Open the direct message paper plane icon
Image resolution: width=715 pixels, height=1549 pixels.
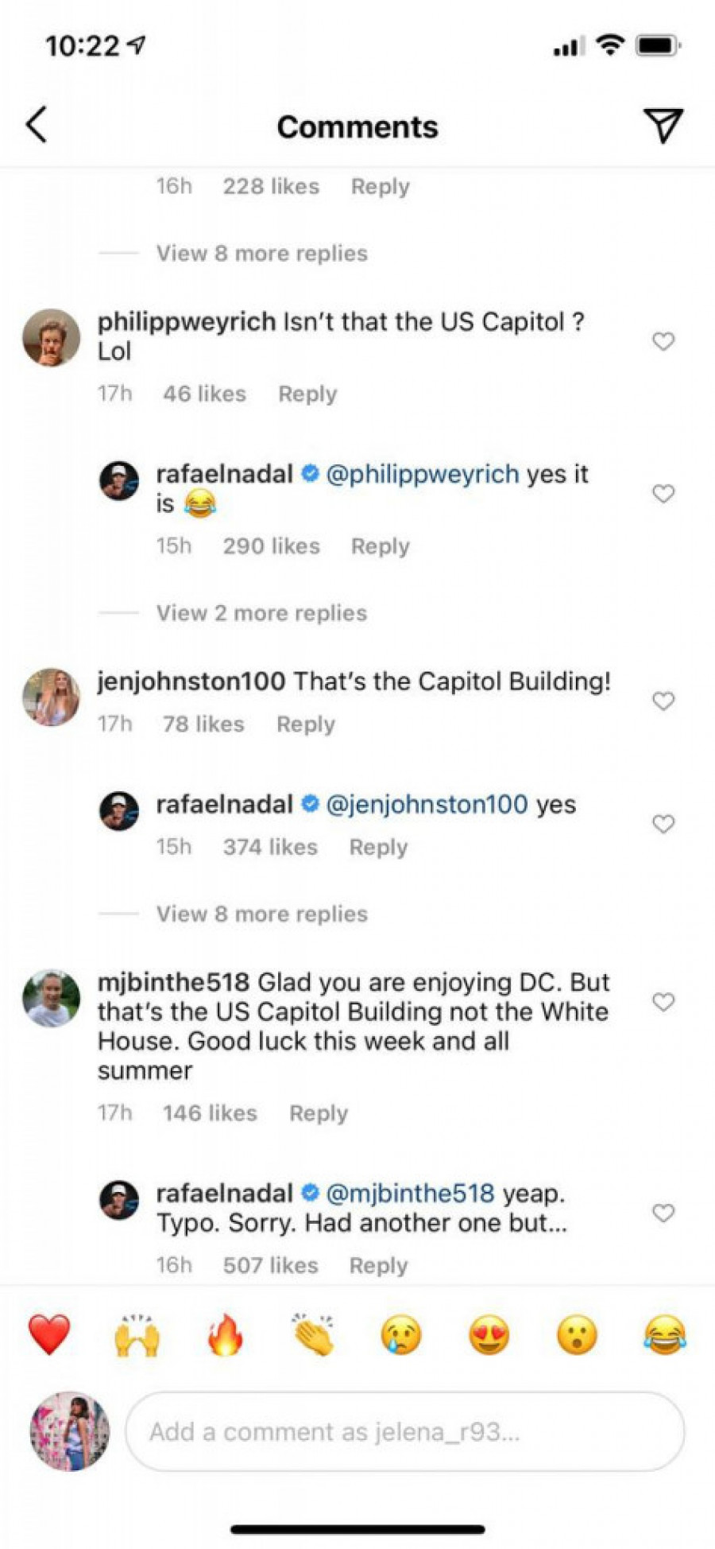[x=663, y=126]
